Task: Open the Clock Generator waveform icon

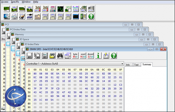Action: [x=60, y=9]
